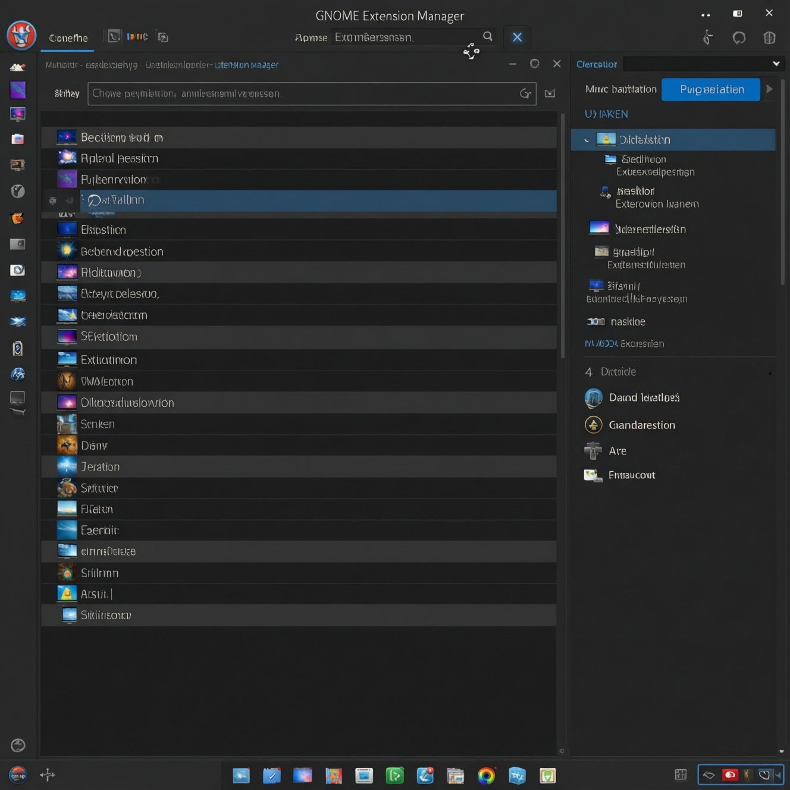Open the NVIBDDA Exoresnien link
The width and height of the screenshot is (790, 790).
(624, 343)
